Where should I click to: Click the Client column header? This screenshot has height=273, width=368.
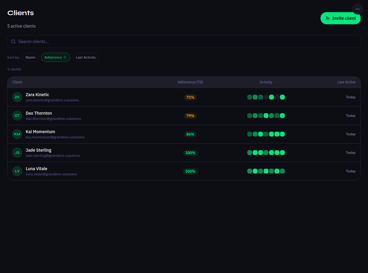17,82
